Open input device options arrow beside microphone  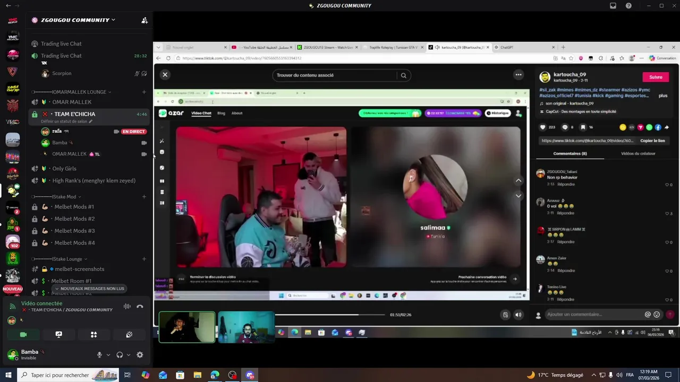pyautogui.click(x=108, y=355)
